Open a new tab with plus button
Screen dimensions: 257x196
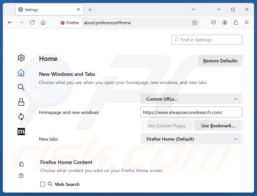click(90, 10)
